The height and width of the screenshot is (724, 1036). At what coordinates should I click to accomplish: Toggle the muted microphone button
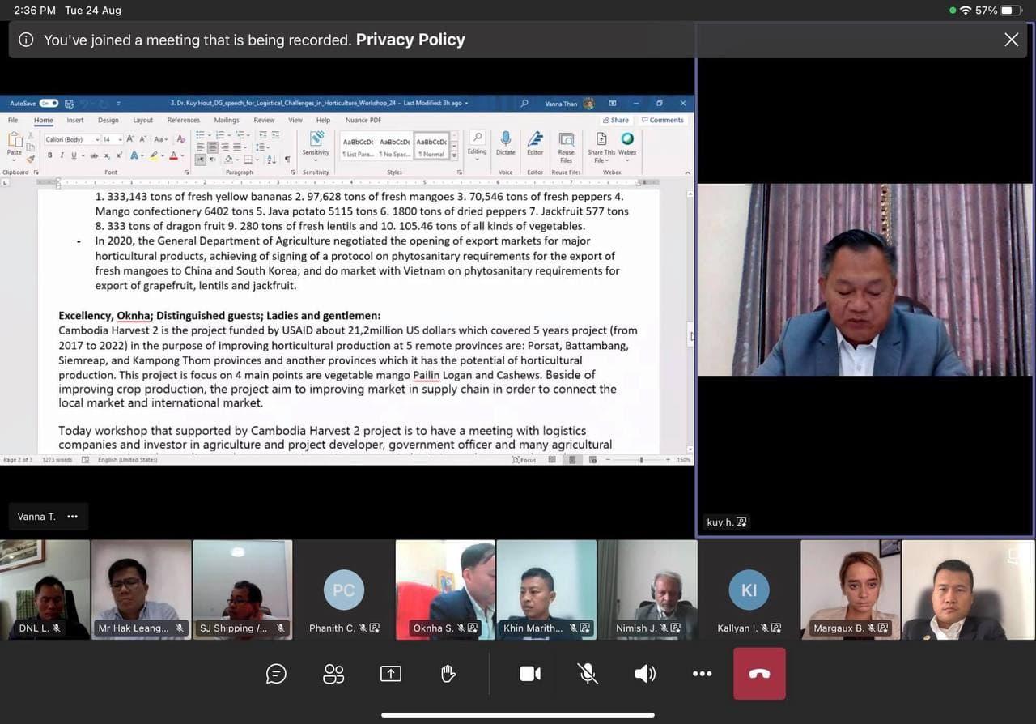(588, 673)
